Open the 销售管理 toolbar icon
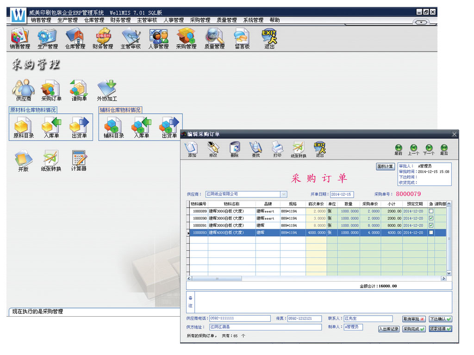The width and height of the screenshot is (474, 355). pos(20,38)
